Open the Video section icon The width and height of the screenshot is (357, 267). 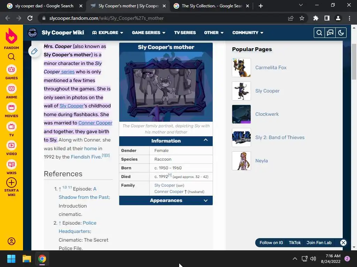(x=12, y=145)
